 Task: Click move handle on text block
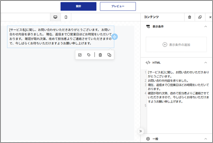point(115,37)
